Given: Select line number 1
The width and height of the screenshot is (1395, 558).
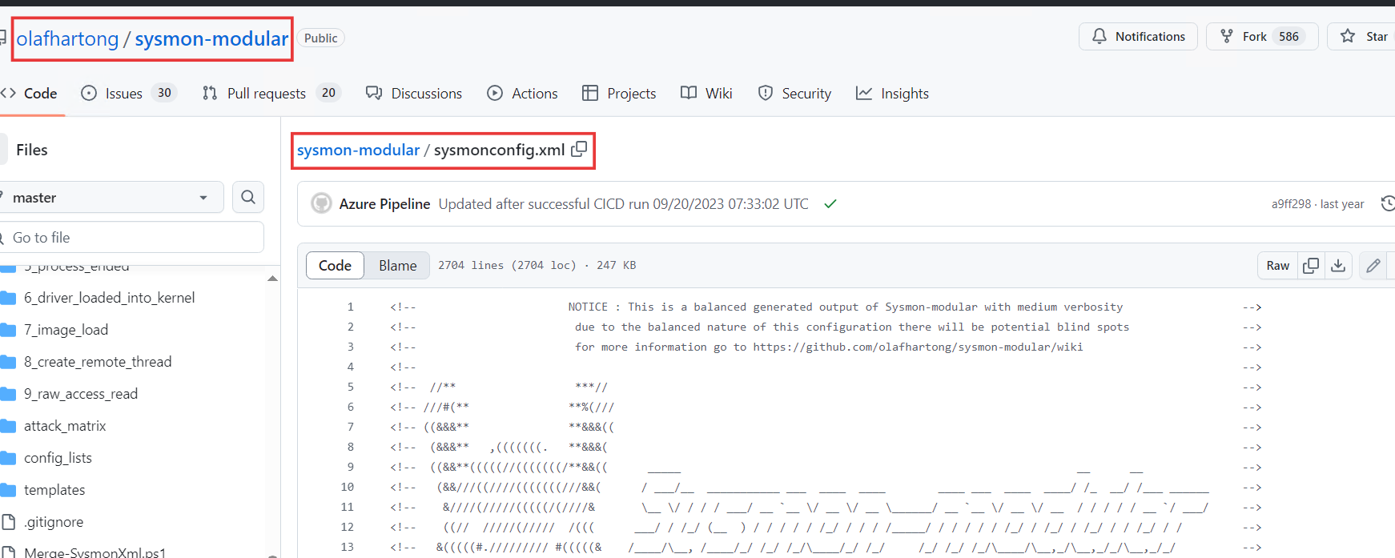Looking at the screenshot, I should (350, 307).
